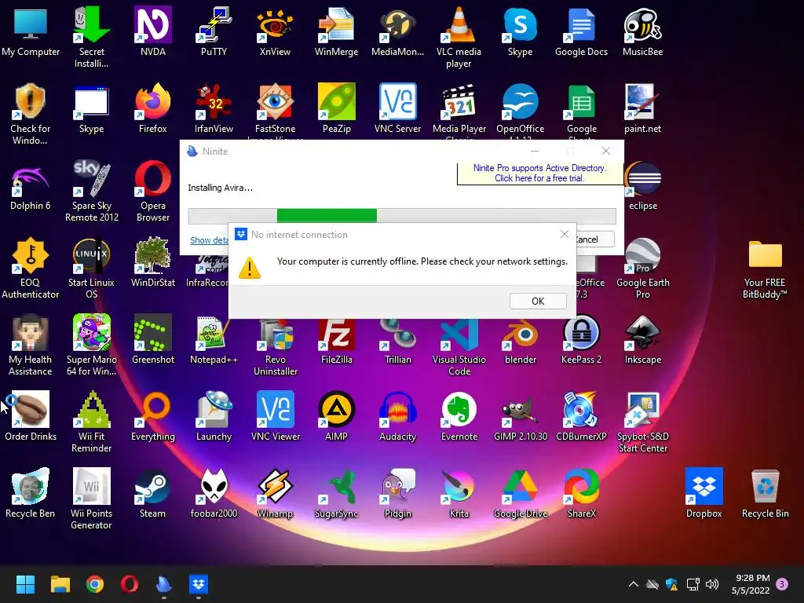
Task: Open Windows Security tray icon
Action: tap(672, 584)
